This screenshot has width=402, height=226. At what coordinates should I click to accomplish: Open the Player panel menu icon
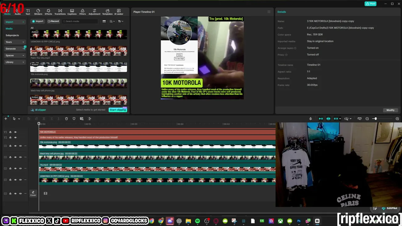coord(269,12)
